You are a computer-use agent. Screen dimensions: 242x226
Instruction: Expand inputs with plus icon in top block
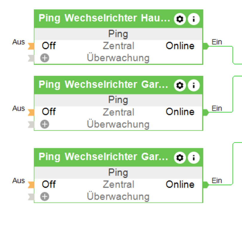[45, 58]
